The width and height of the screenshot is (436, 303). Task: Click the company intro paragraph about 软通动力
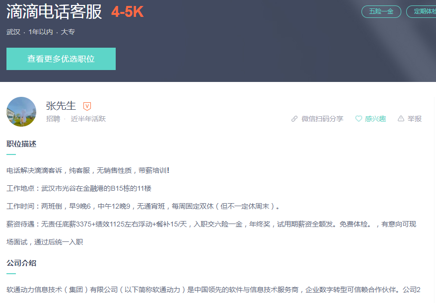(213, 290)
